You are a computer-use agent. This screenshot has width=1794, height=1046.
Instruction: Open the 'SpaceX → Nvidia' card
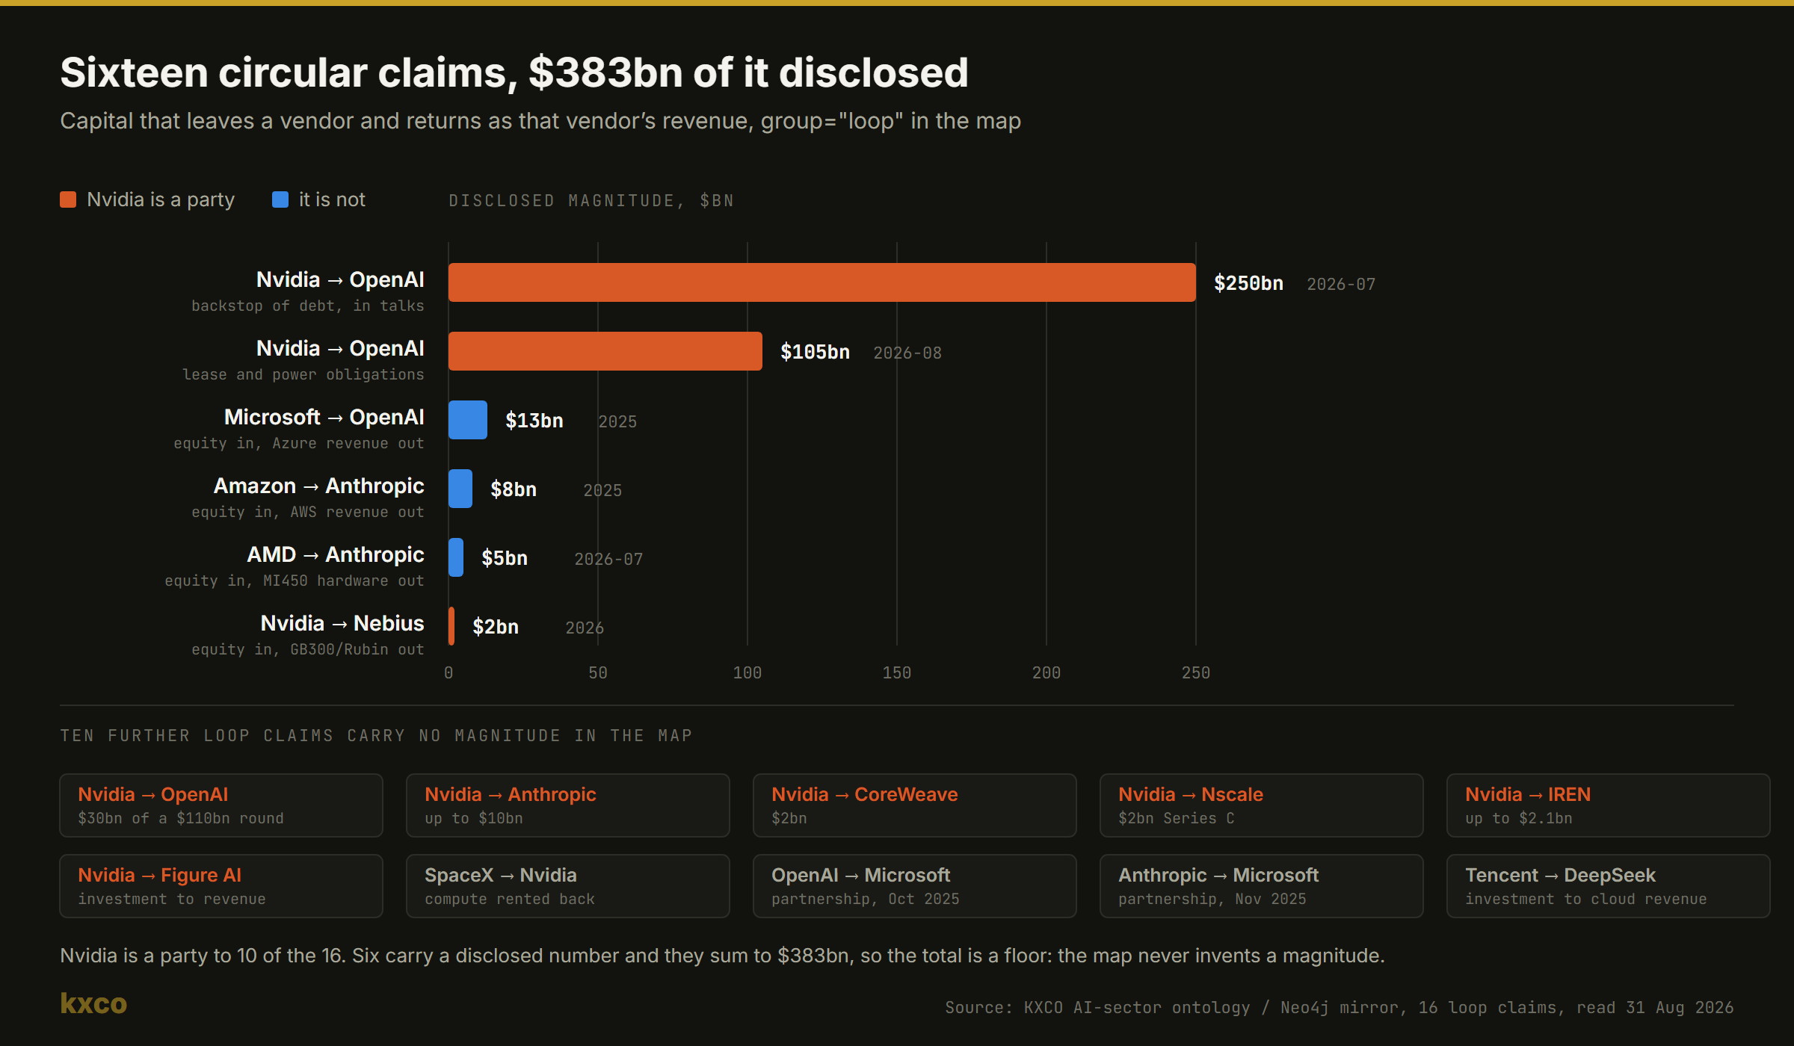(568, 886)
